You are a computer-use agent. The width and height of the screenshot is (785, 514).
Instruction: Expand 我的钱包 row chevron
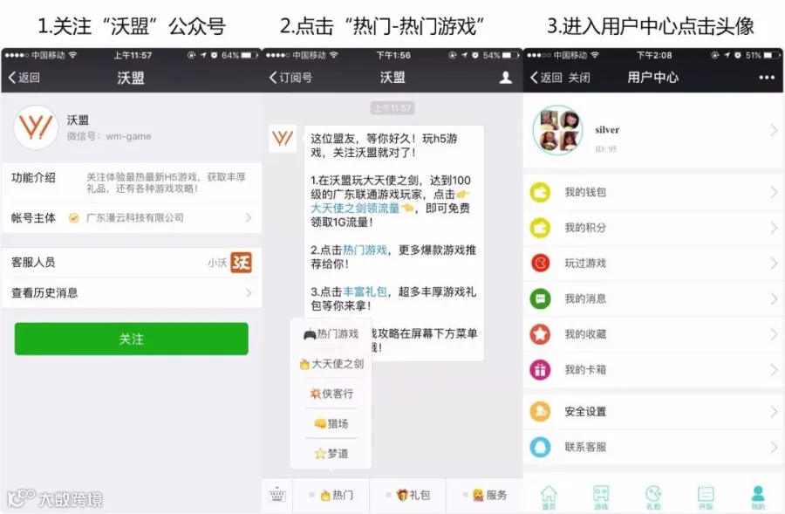point(774,192)
